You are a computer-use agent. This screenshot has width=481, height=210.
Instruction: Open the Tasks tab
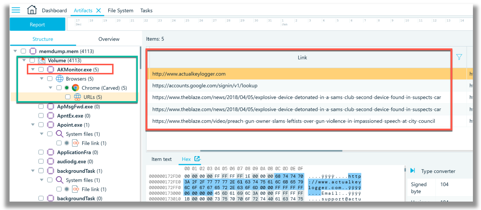click(x=146, y=10)
